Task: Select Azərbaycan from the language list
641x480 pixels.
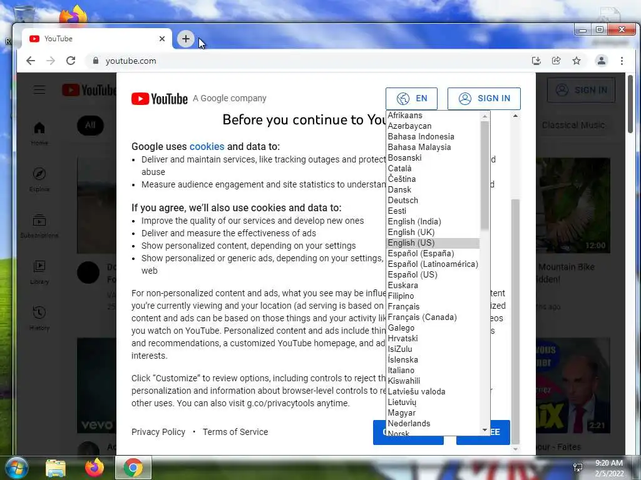Action: pos(433,126)
